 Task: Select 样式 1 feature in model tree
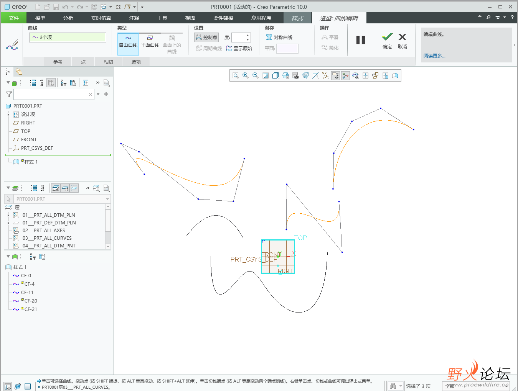click(31, 162)
